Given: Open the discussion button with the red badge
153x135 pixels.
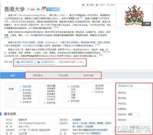Looking at the screenshot, I should coord(41,9).
